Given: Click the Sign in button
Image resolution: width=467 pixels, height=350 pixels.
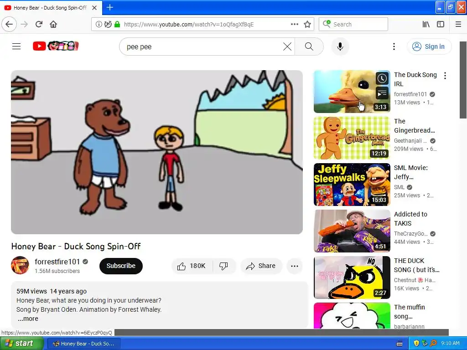Looking at the screenshot, I should pyautogui.click(x=429, y=46).
